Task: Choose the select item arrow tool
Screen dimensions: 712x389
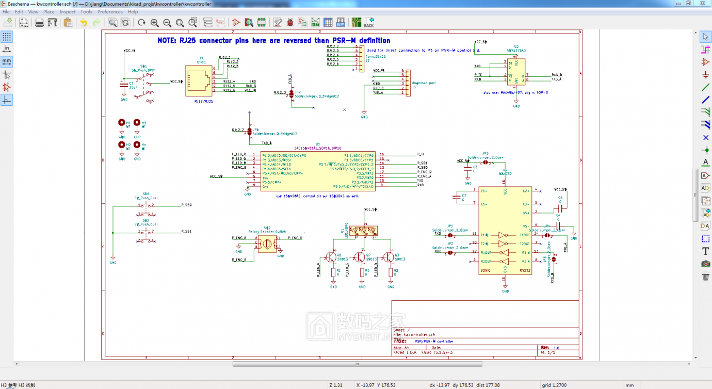Action: click(705, 37)
